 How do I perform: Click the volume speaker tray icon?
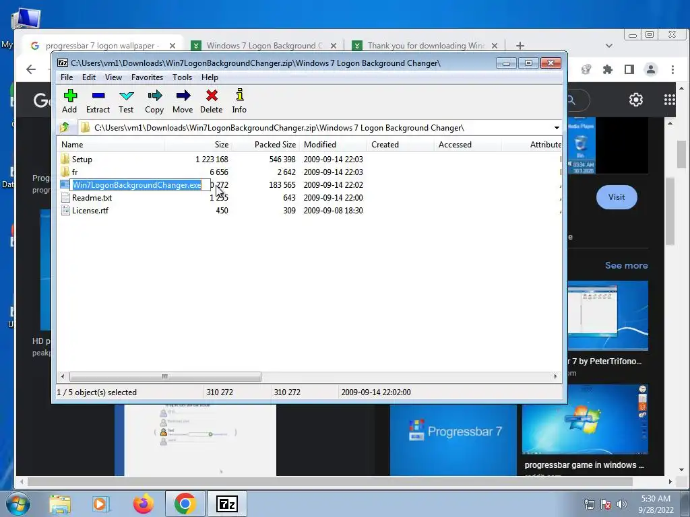click(621, 504)
